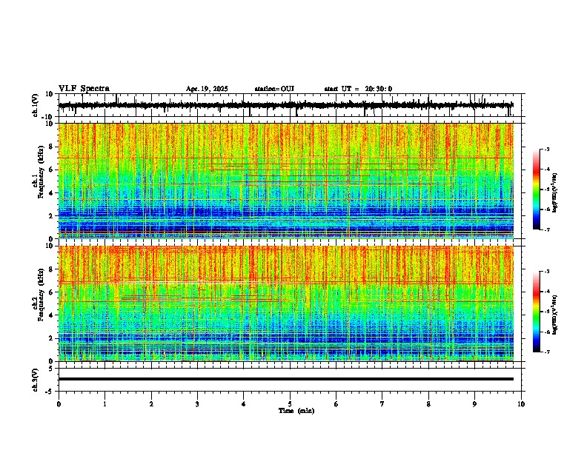587x453 pixels.
Task: Click the "VLF Spectra" plot title
Action: click(x=84, y=89)
